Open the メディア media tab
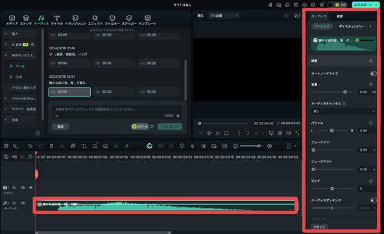 [12, 20]
